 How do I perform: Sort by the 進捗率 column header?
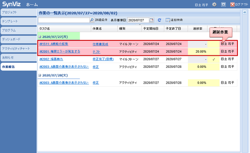point(197,29)
